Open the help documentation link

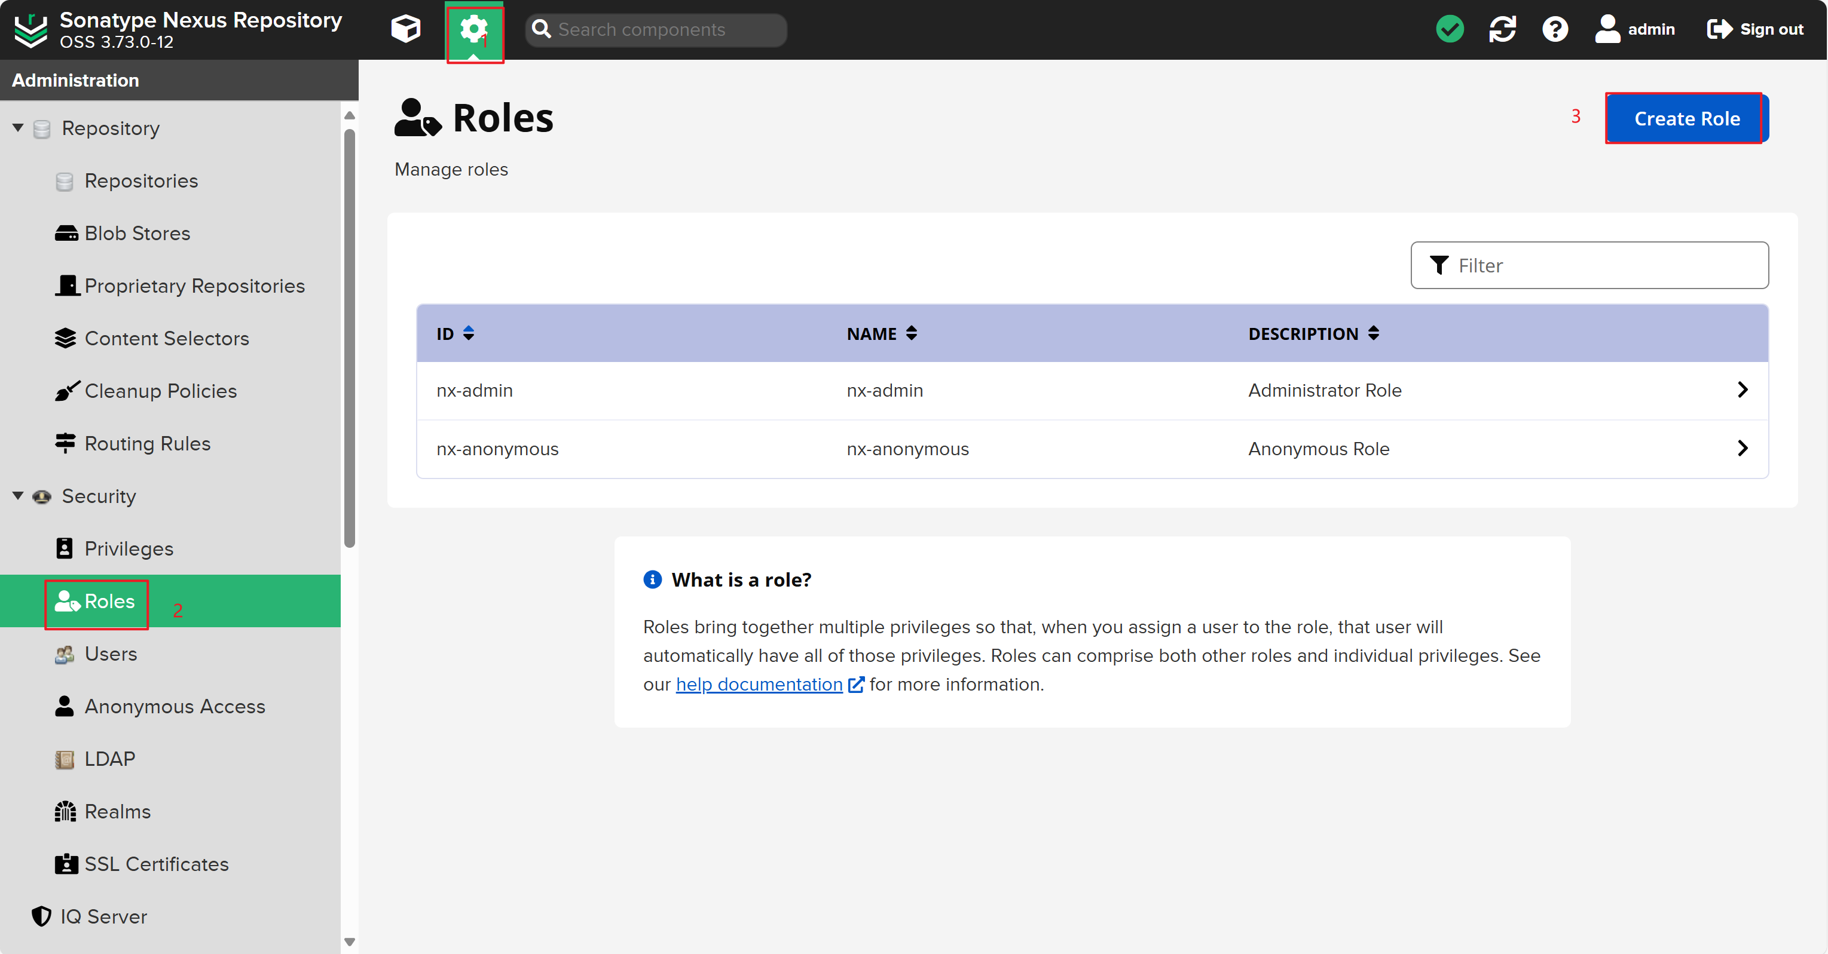[x=759, y=684]
